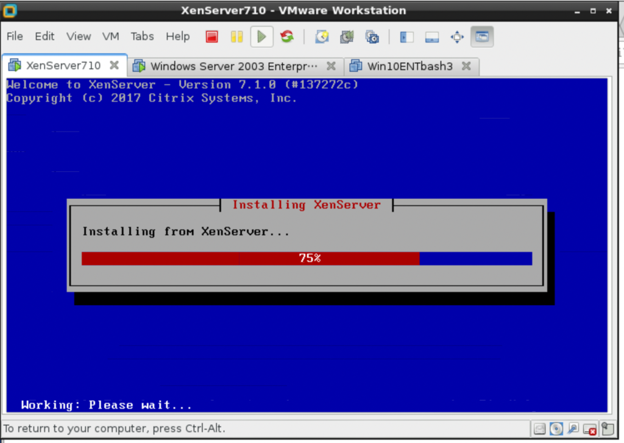This screenshot has width=624, height=443.
Task: Close the Windows Server 2003 tab
Action: tap(331, 66)
